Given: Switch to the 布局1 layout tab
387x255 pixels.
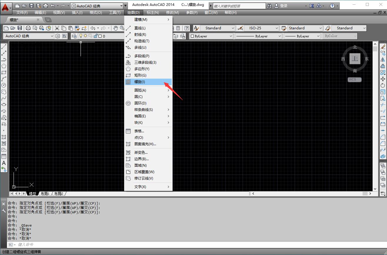Looking at the screenshot, I should [45, 194].
